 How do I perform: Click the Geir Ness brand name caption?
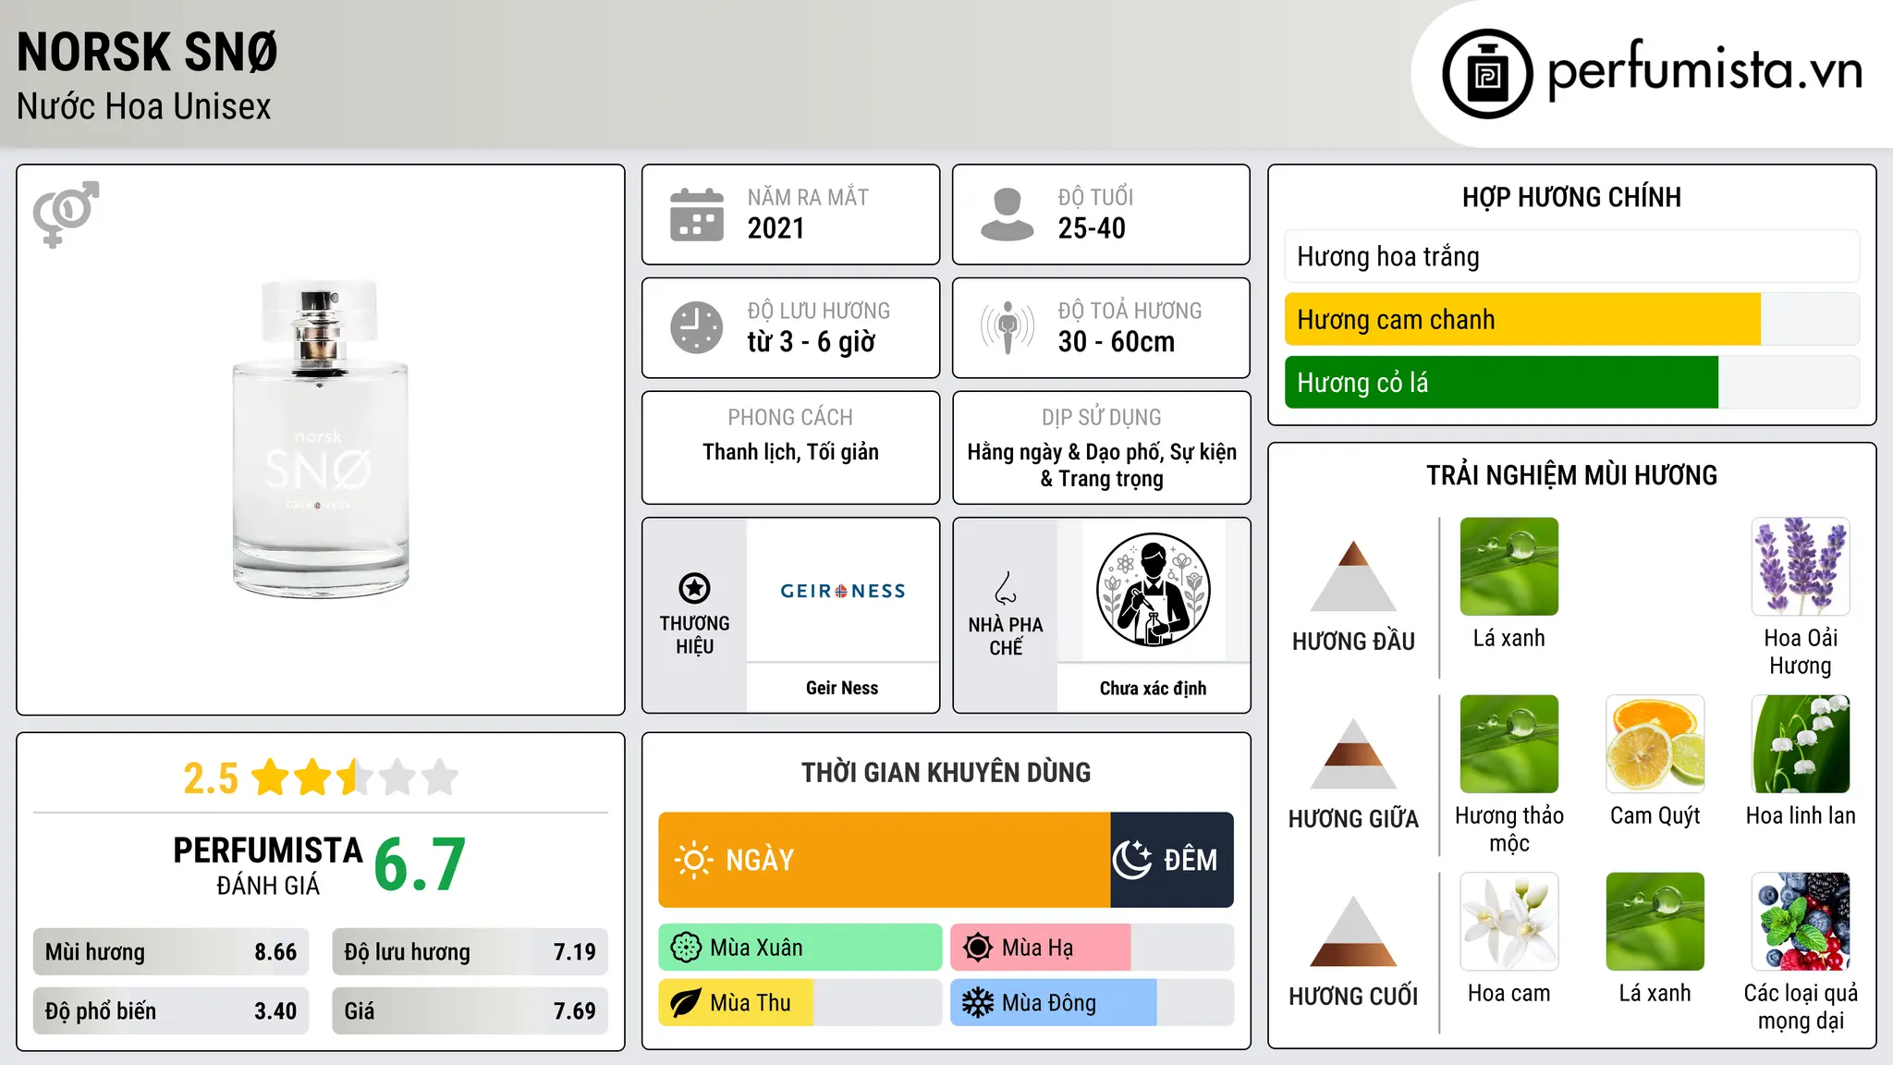pos(842,688)
